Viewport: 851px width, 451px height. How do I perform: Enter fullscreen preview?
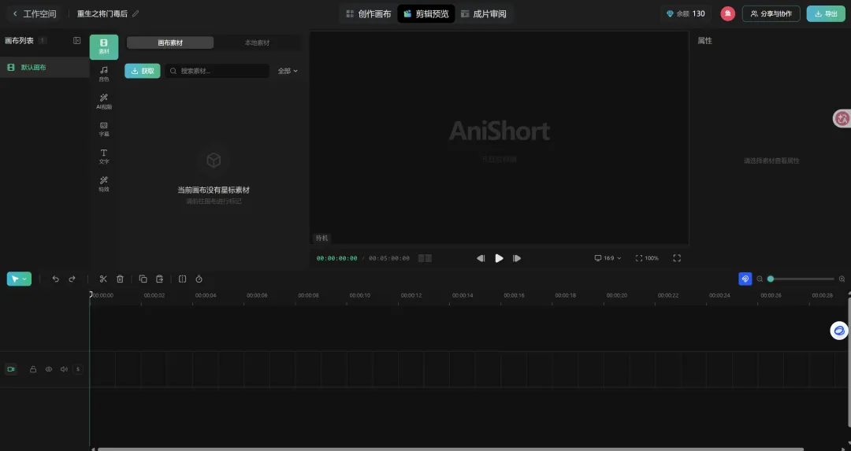click(677, 258)
